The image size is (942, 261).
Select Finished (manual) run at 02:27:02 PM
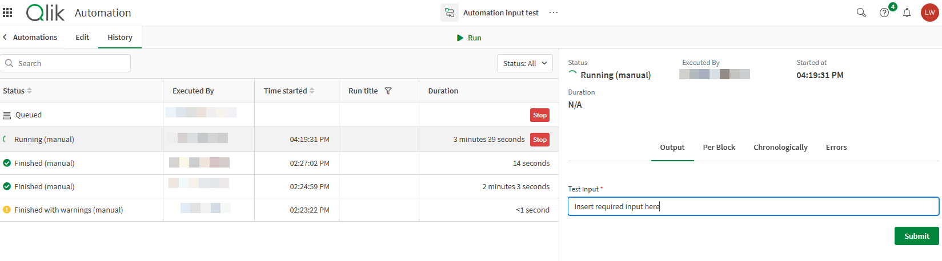click(x=279, y=163)
